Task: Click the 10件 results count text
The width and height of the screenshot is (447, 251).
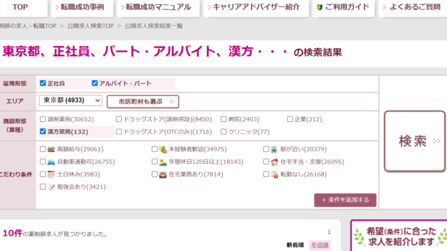Action: (13, 234)
